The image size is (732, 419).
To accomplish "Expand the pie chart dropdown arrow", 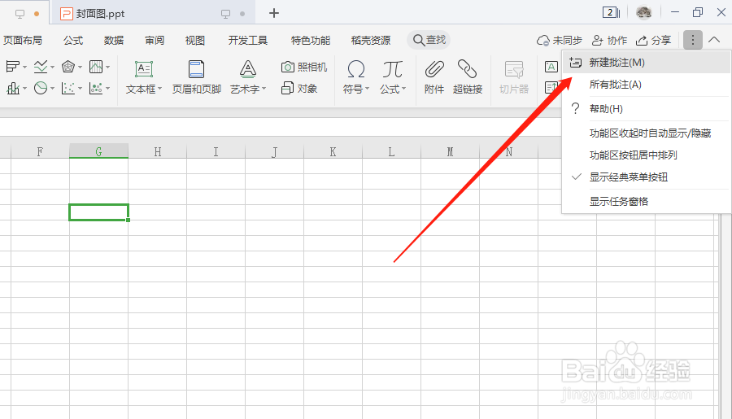I will 52,89.
